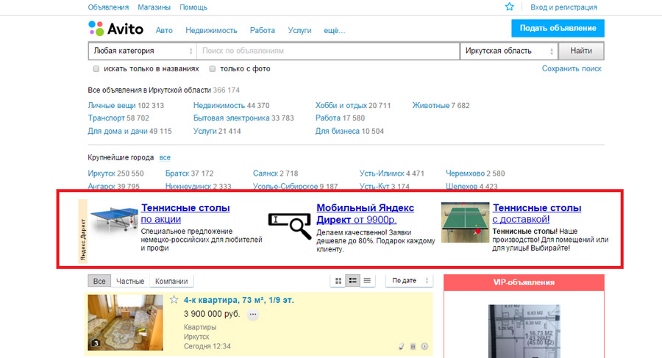Open top 'Помощь' link
The height and width of the screenshot is (358, 662).
coord(193,7)
